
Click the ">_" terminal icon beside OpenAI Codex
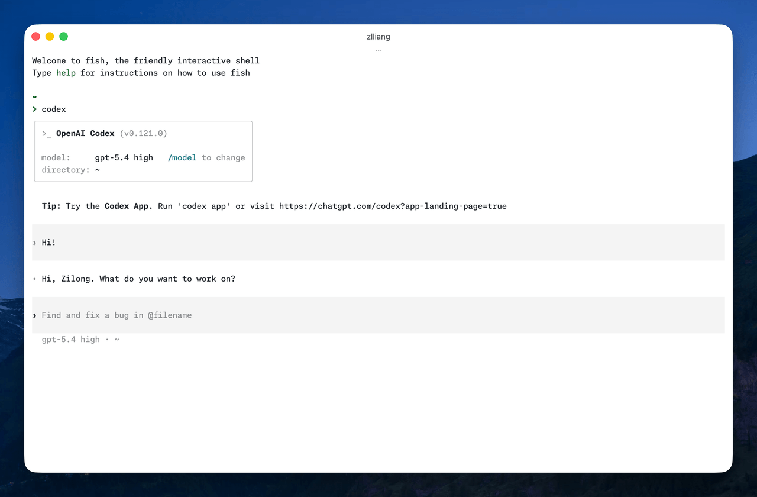pyautogui.click(x=47, y=134)
